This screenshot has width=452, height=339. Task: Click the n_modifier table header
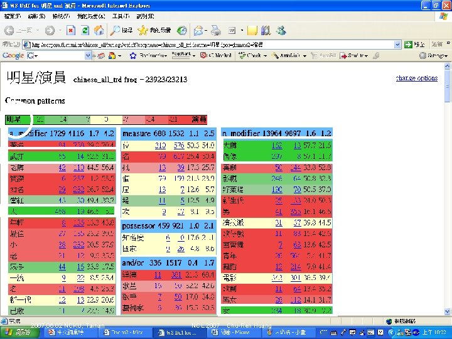277,133
